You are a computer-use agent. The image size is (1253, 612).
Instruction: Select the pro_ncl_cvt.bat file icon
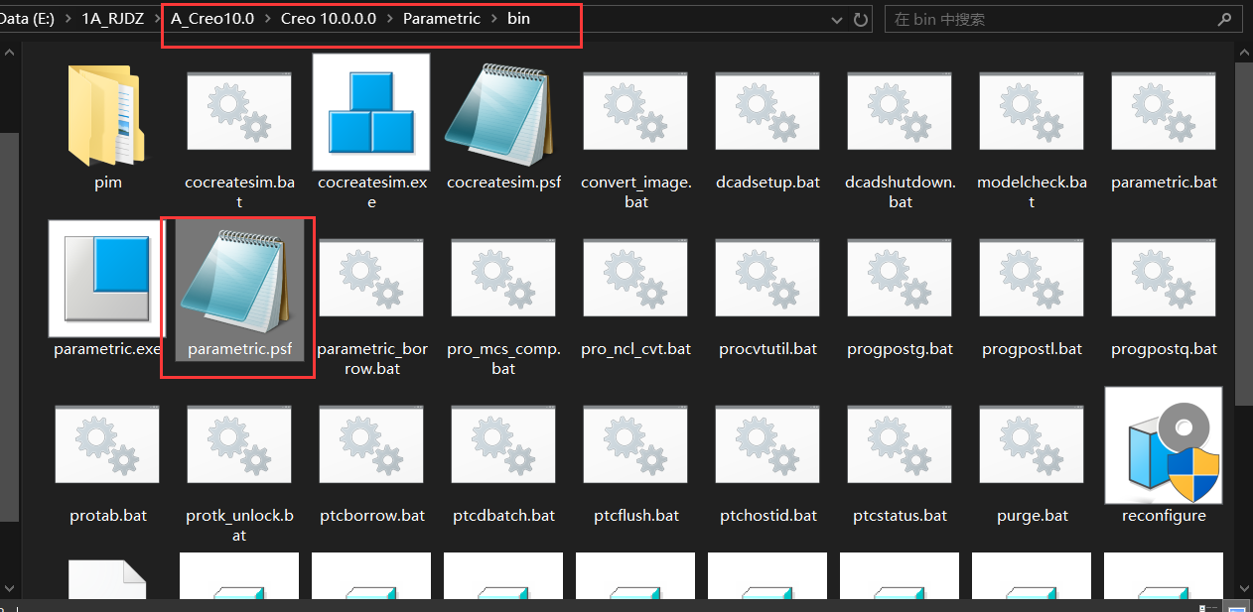pyautogui.click(x=635, y=279)
